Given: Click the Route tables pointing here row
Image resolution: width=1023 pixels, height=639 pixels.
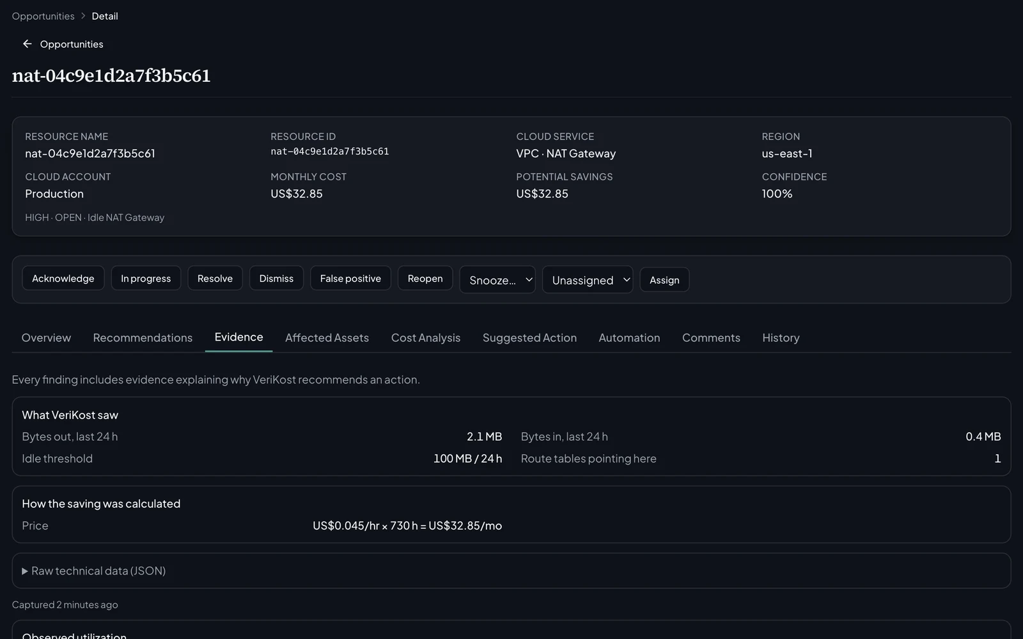Looking at the screenshot, I should [761, 458].
